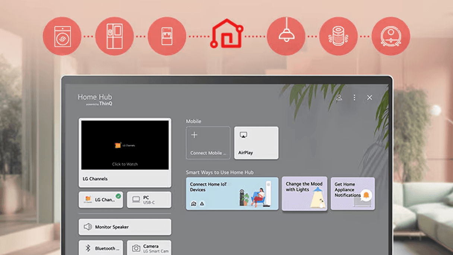Open the AirPlay tile
The image size is (453, 255).
pyautogui.click(x=256, y=143)
